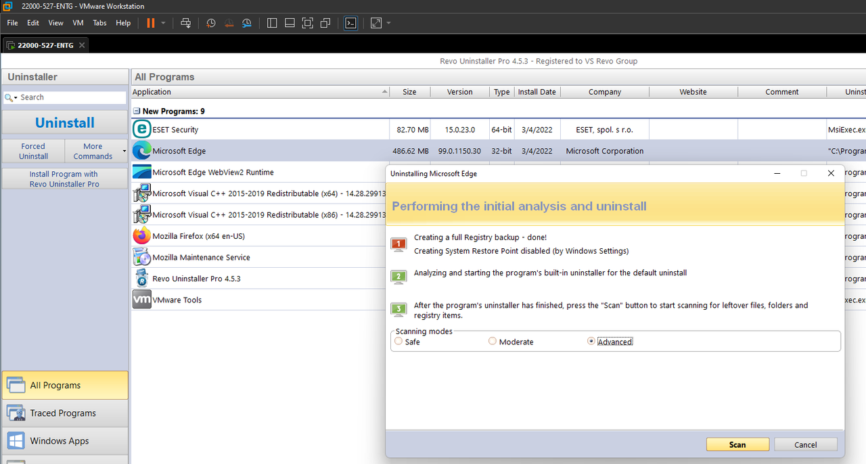This screenshot has height=464, width=866.
Task: Revert to snapshot via the orange arrow icon
Action: pyautogui.click(x=229, y=23)
